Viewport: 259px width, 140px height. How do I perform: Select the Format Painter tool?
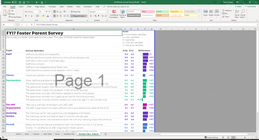coord(15,17)
